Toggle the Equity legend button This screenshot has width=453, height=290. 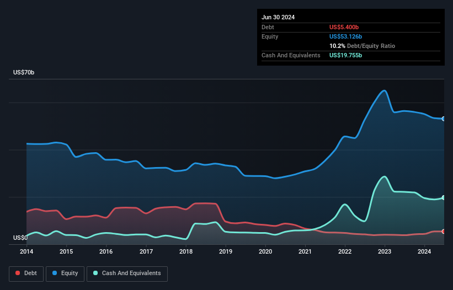pyautogui.click(x=65, y=273)
